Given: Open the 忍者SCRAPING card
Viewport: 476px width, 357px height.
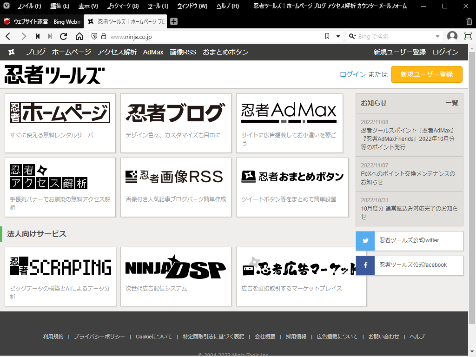Looking at the screenshot, I should pyautogui.click(x=60, y=276).
